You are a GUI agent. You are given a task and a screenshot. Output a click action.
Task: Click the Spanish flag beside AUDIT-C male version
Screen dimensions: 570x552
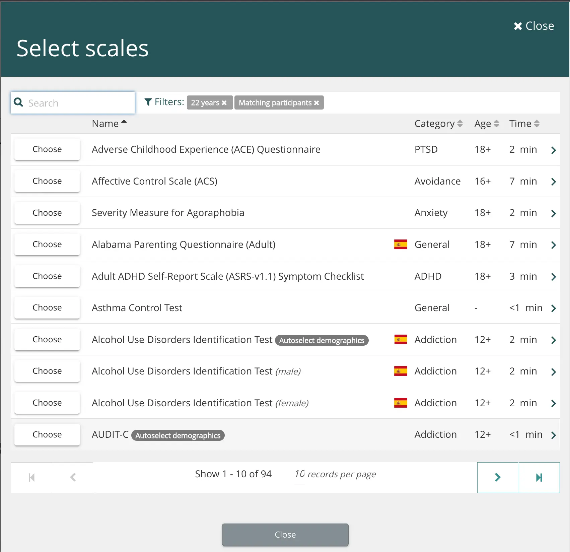[x=400, y=371]
